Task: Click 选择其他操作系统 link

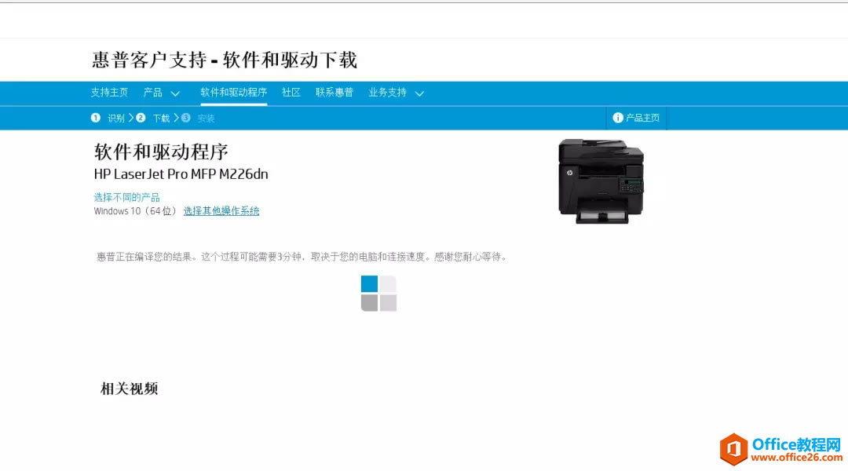Action: [221, 211]
